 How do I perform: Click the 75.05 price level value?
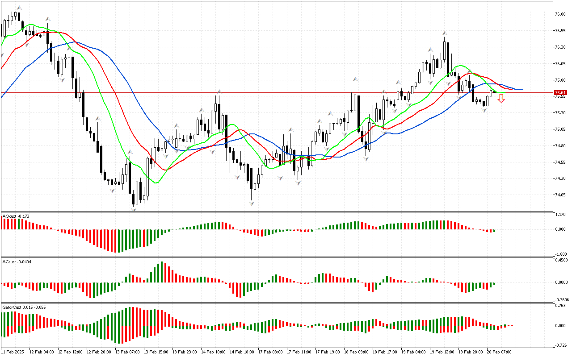(560, 129)
